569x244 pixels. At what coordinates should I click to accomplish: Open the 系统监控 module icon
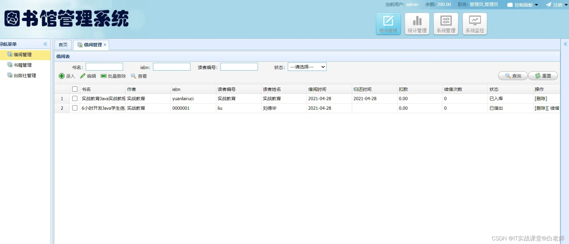click(x=475, y=24)
